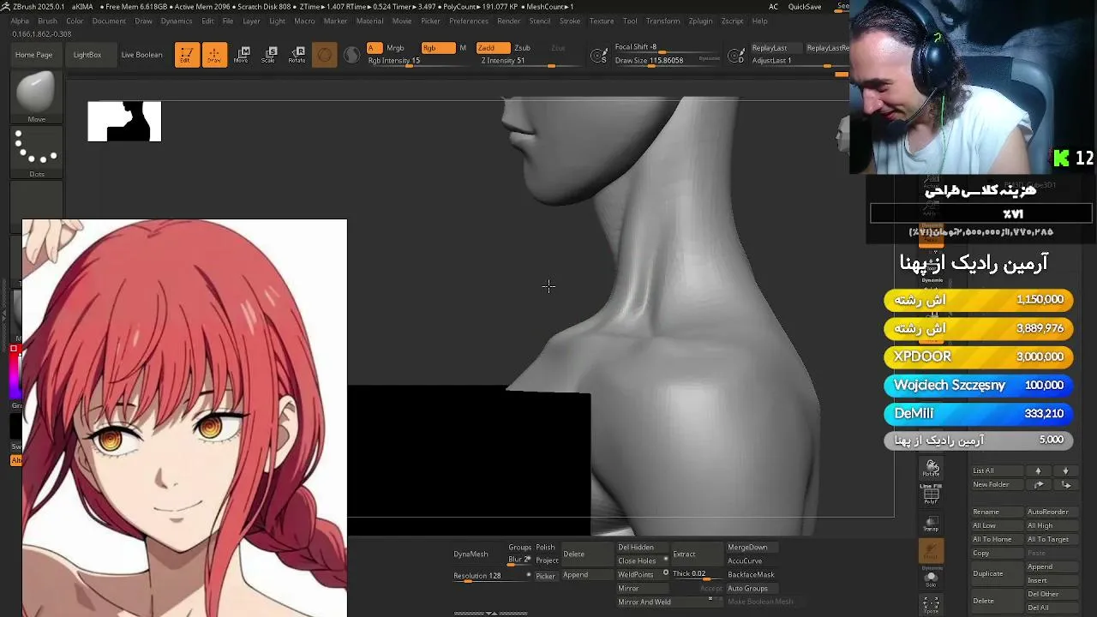The width and height of the screenshot is (1097, 617).
Task: Open the Dots stroke selector
Action: tap(36, 153)
